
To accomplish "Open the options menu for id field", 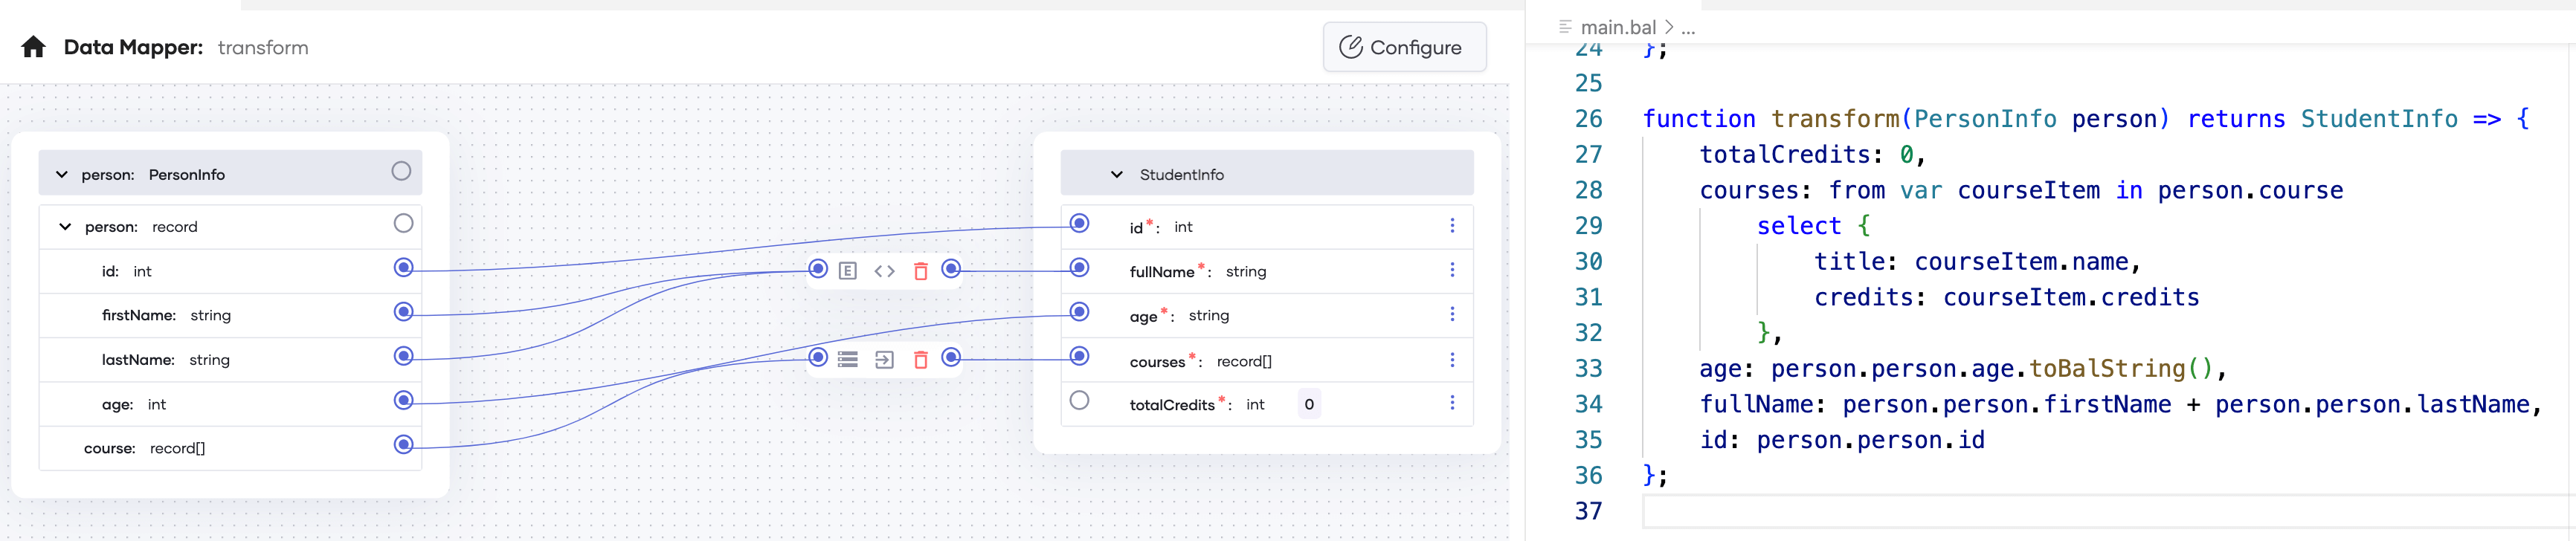I will tap(1452, 226).
